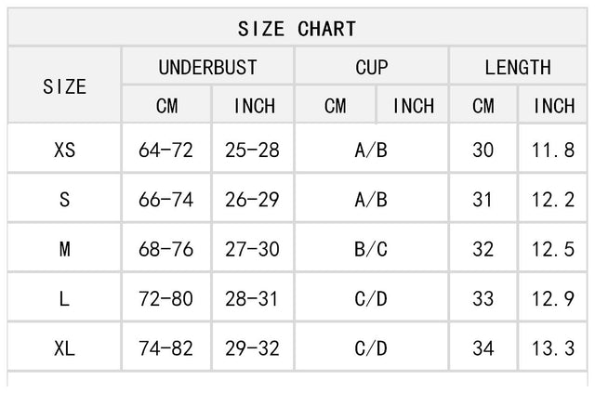Click the UNDERBUST column header

[x=207, y=67]
